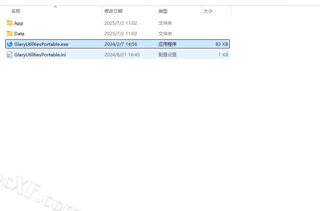Click the 文件夹 type of Data
The image size is (320, 211).
(x=165, y=34)
